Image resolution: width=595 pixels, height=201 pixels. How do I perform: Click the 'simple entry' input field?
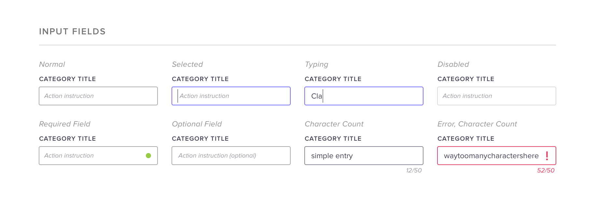coord(364,156)
